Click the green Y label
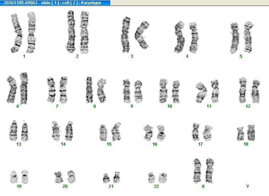Viewport: 269px width, 196px height. click(247, 186)
